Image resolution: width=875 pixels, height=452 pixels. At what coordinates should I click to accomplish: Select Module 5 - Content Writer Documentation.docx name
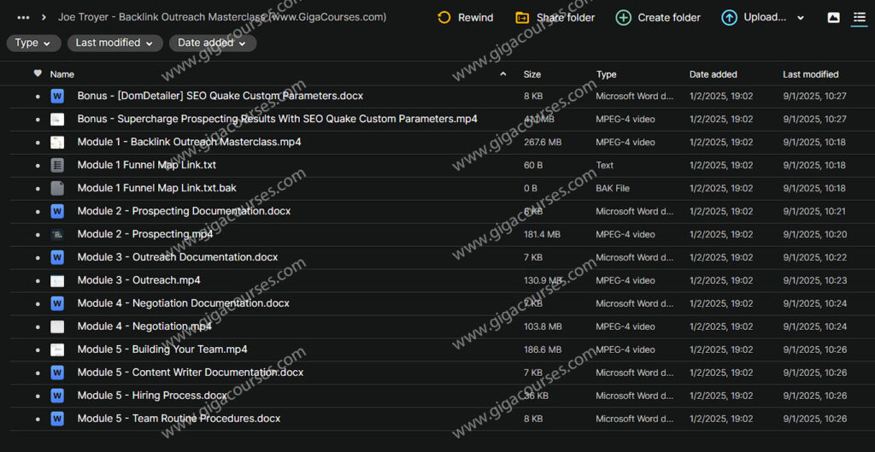tap(191, 373)
